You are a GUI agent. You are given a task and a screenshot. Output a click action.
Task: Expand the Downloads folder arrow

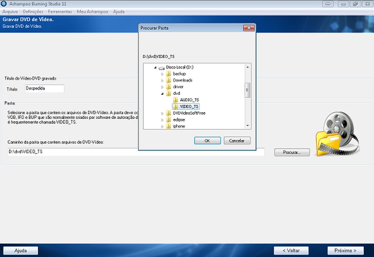(x=162, y=81)
